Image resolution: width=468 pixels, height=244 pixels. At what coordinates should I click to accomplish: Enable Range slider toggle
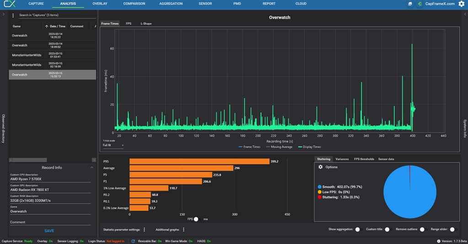(x=453, y=229)
